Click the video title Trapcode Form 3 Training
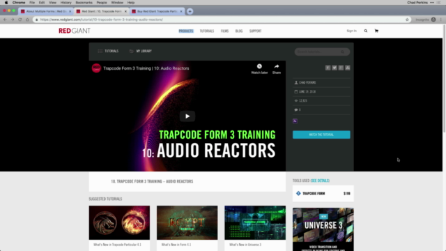 146,68
